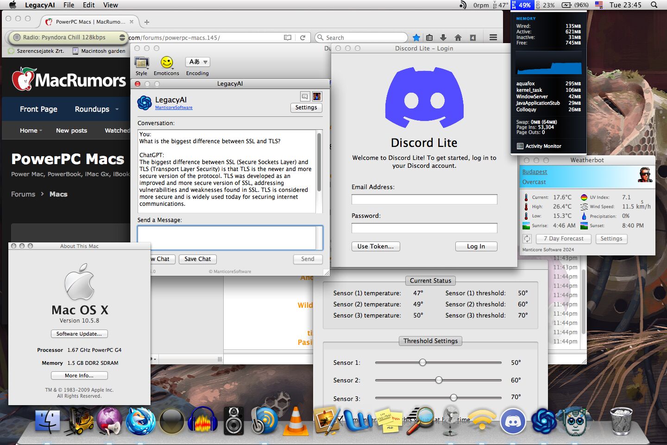Screen dimensions: 667x445
Task: Open Trash in the Dock
Action: (x=621, y=421)
